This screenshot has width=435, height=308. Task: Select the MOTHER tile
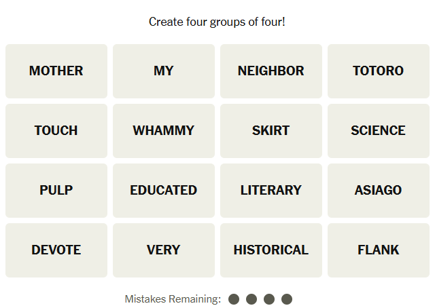click(56, 71)
